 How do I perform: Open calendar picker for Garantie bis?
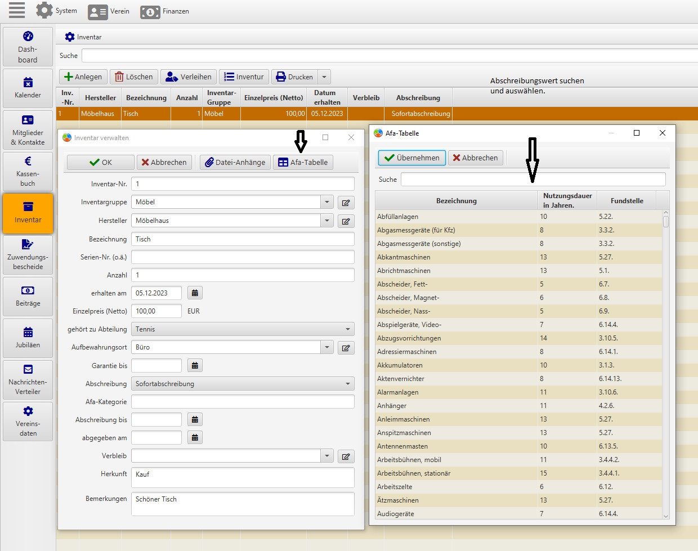tap(195, 366)
